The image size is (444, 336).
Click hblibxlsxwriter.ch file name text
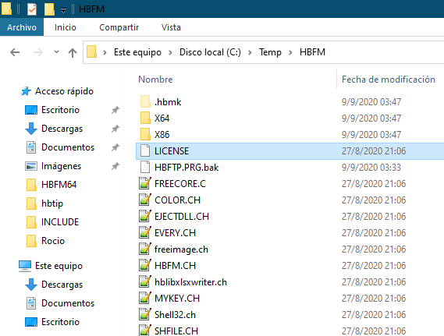click(x=190, y=282)
